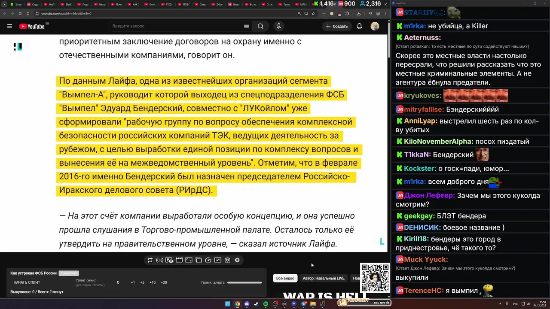Click the Выкуплено: 0 / Всего status text
This screenshot has height=309, width=550.
point(37,292)
